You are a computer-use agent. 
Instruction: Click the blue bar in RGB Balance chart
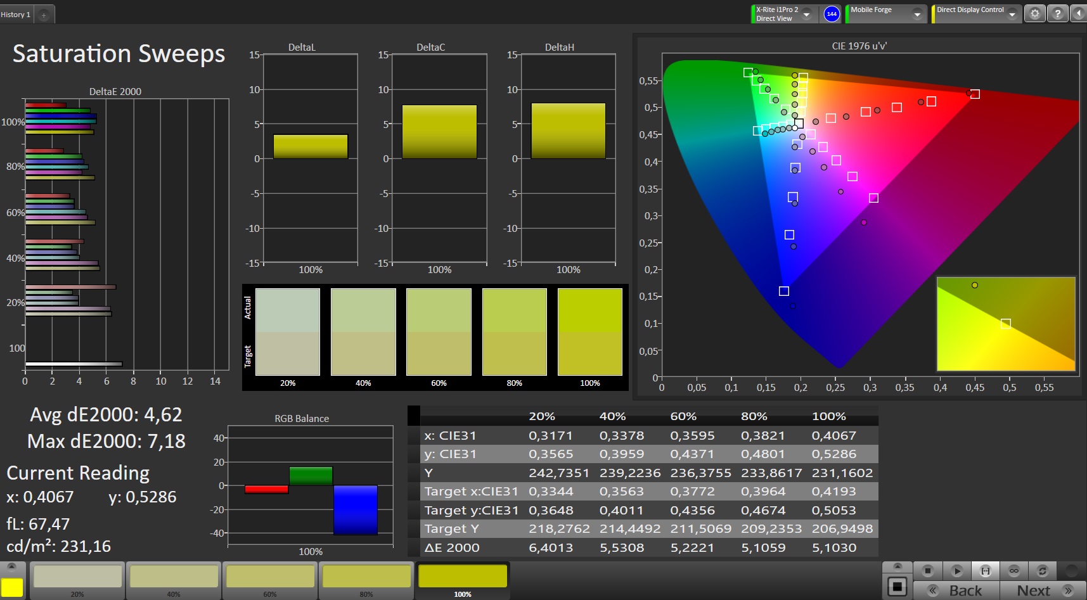[x=355, y=510]
